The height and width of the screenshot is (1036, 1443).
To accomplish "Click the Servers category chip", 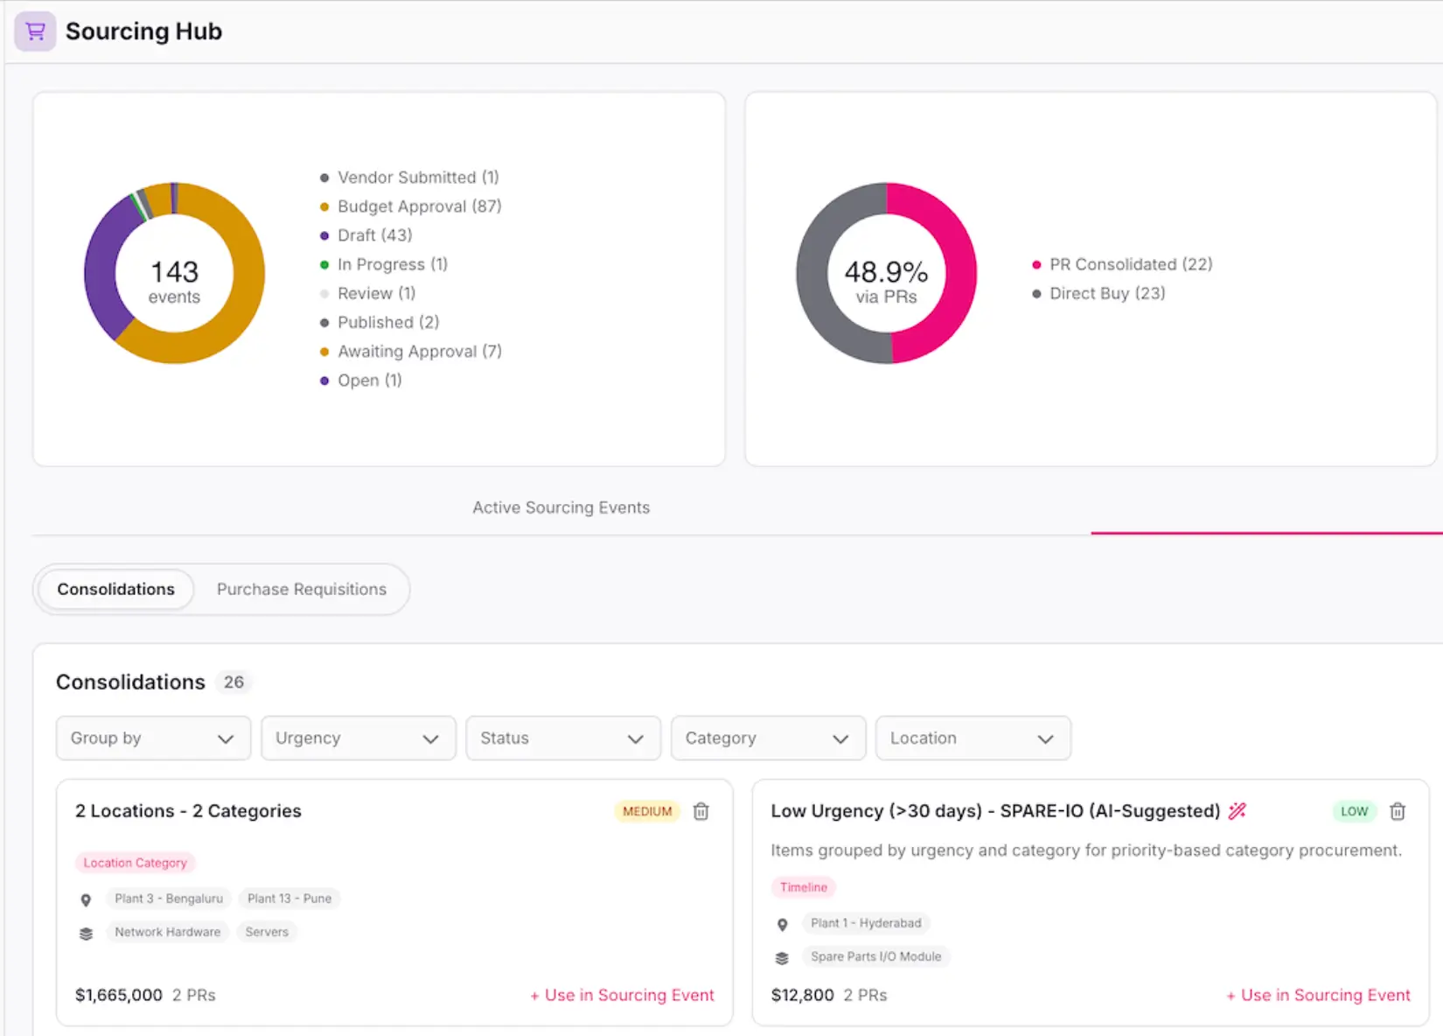I will pyautogui.click(x=267, y=932).
